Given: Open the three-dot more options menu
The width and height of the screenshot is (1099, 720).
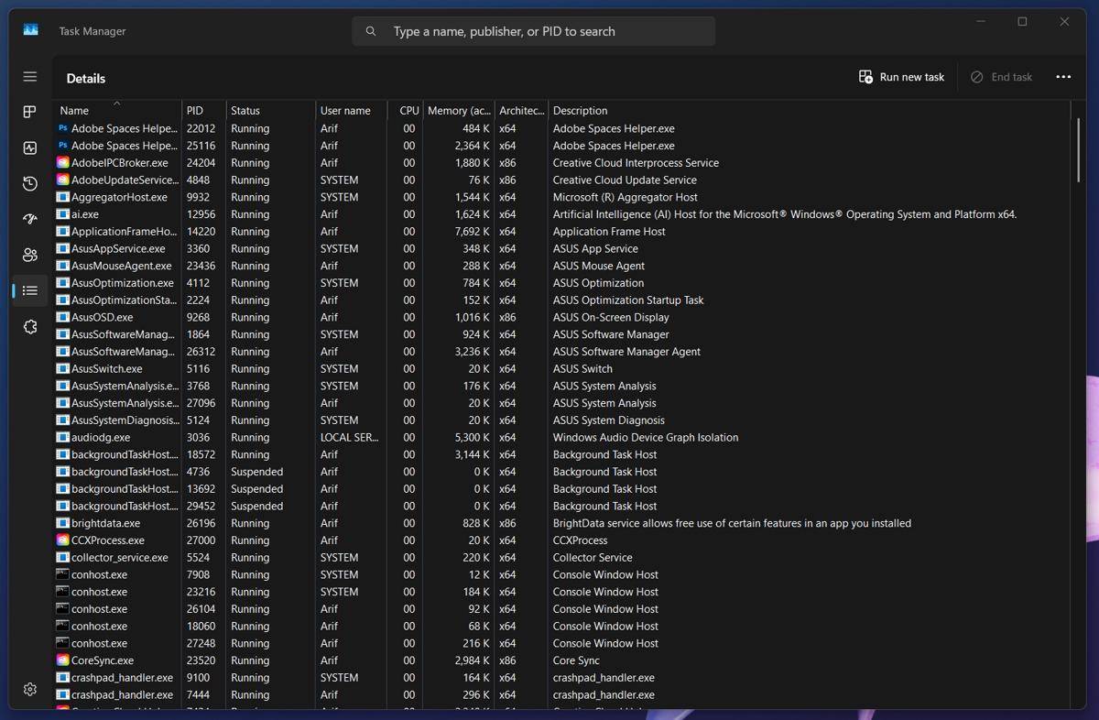Looking at the screenshot, I should coord(1062,77).
